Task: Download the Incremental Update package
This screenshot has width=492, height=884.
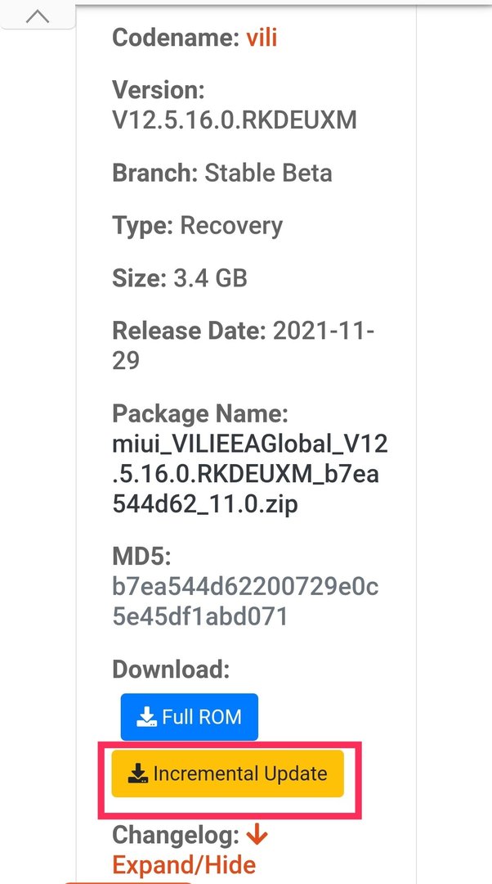Action: click(227, 773)
